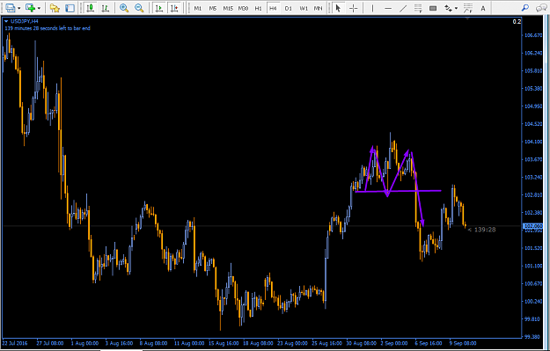This screenshot has height=351, width=550.
Task: Click price level 101.520 on scale
Action: 532,248
